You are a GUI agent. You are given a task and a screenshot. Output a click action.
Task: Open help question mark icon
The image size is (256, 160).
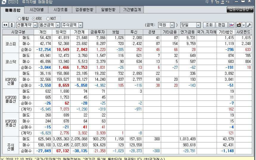tap(212, 2)
